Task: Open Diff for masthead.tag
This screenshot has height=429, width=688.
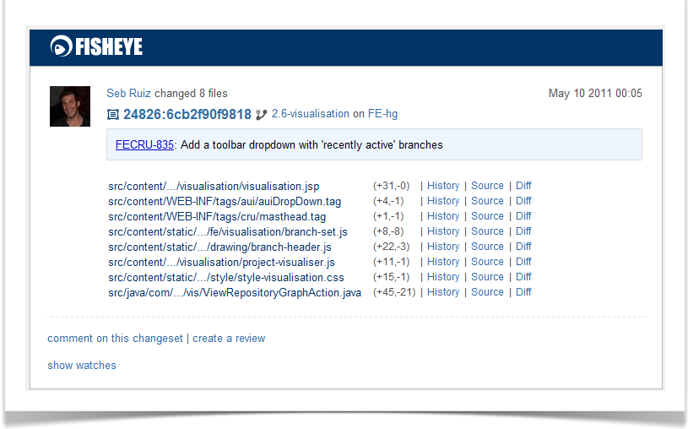Action: [523, 216]
